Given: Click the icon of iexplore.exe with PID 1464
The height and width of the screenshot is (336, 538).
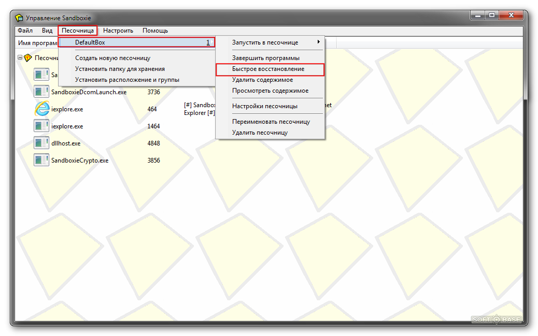Looking at the screenshot, I should [41, 126].
